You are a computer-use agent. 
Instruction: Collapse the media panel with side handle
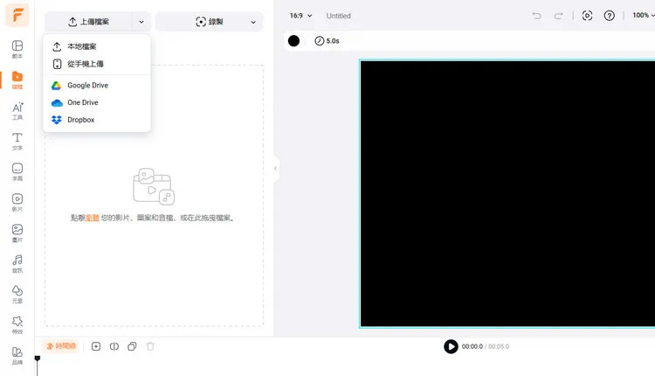[x=276, y=168]
